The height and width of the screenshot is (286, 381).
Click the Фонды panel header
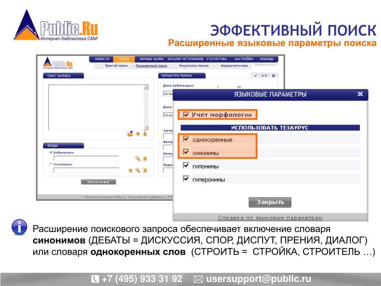(63, 146)
